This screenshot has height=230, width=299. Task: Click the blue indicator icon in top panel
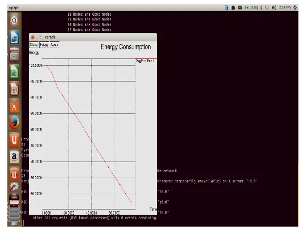tap(227, 7)
